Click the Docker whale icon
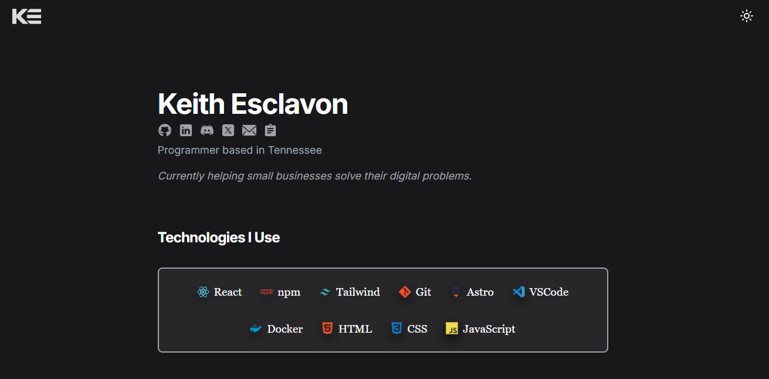 coord(256,329)
